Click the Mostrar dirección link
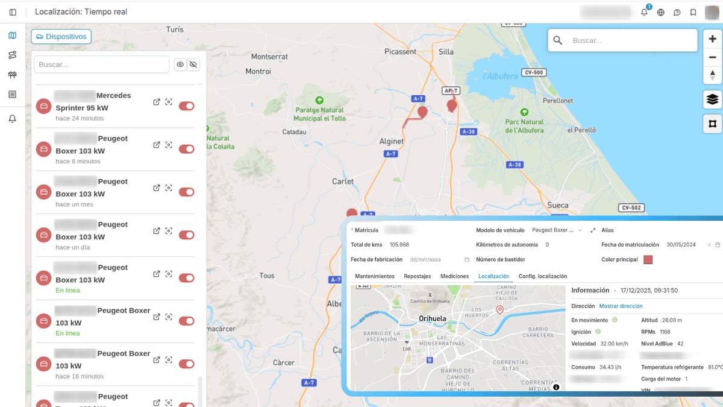This screenshot has width=723, height=407. (x=621, y=306)
